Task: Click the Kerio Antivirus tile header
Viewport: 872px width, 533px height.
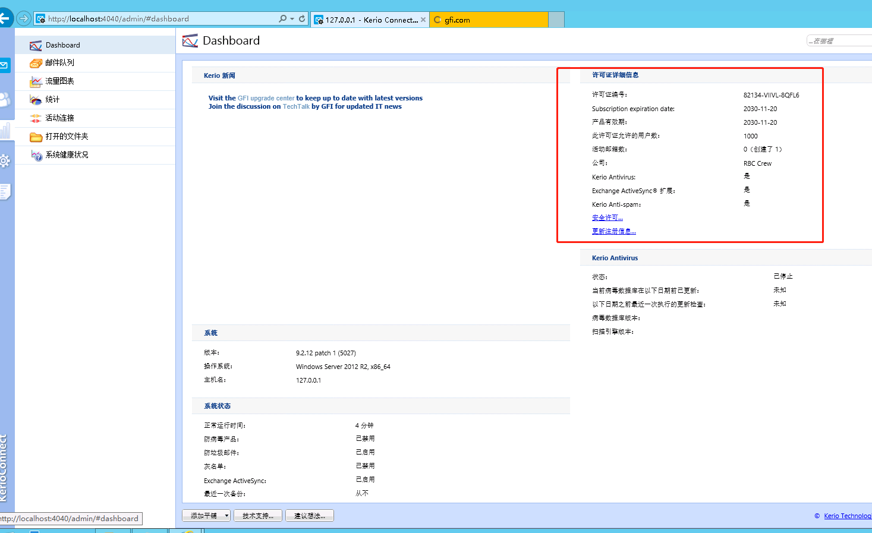Action: tap(726, 258)
